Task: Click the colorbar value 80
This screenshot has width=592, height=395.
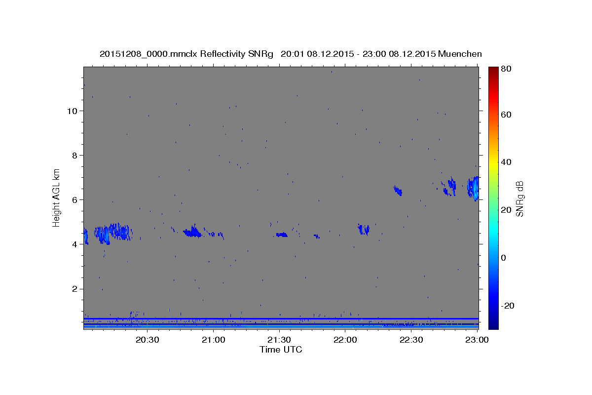Action: coord(507,69)
